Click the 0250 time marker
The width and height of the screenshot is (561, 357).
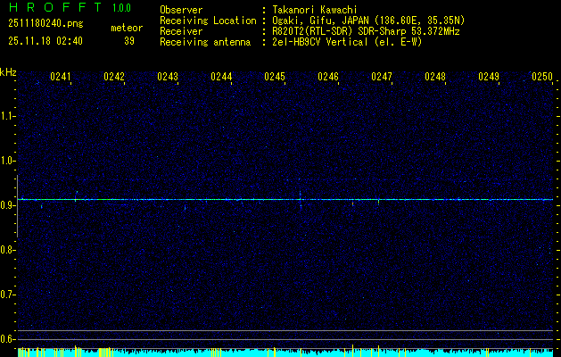coord(542,76)
